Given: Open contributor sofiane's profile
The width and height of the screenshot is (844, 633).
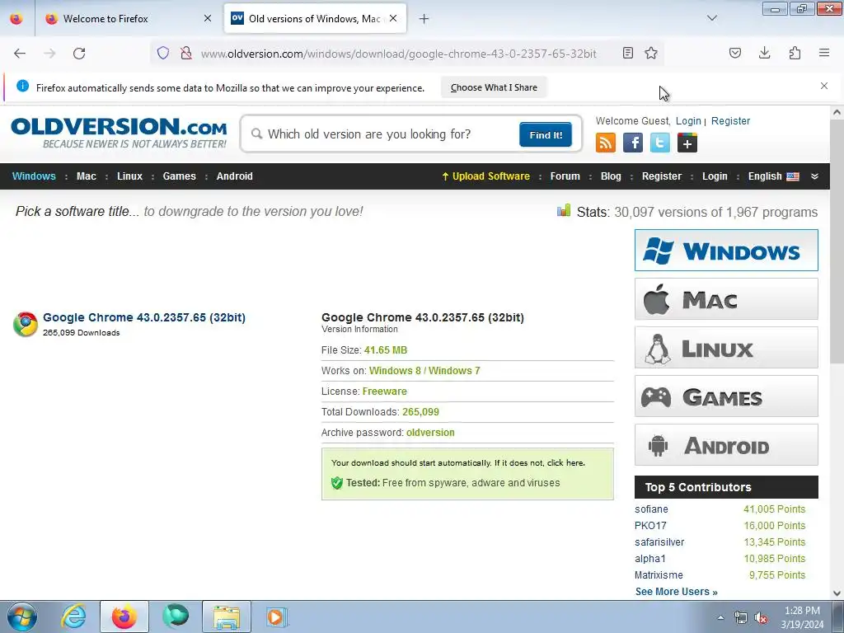Looking at the screenshot, I should tap(651, 509).
